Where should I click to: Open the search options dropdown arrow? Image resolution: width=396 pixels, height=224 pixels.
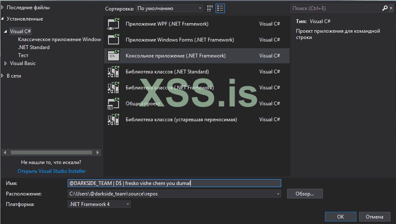click(x=391, y=8)
